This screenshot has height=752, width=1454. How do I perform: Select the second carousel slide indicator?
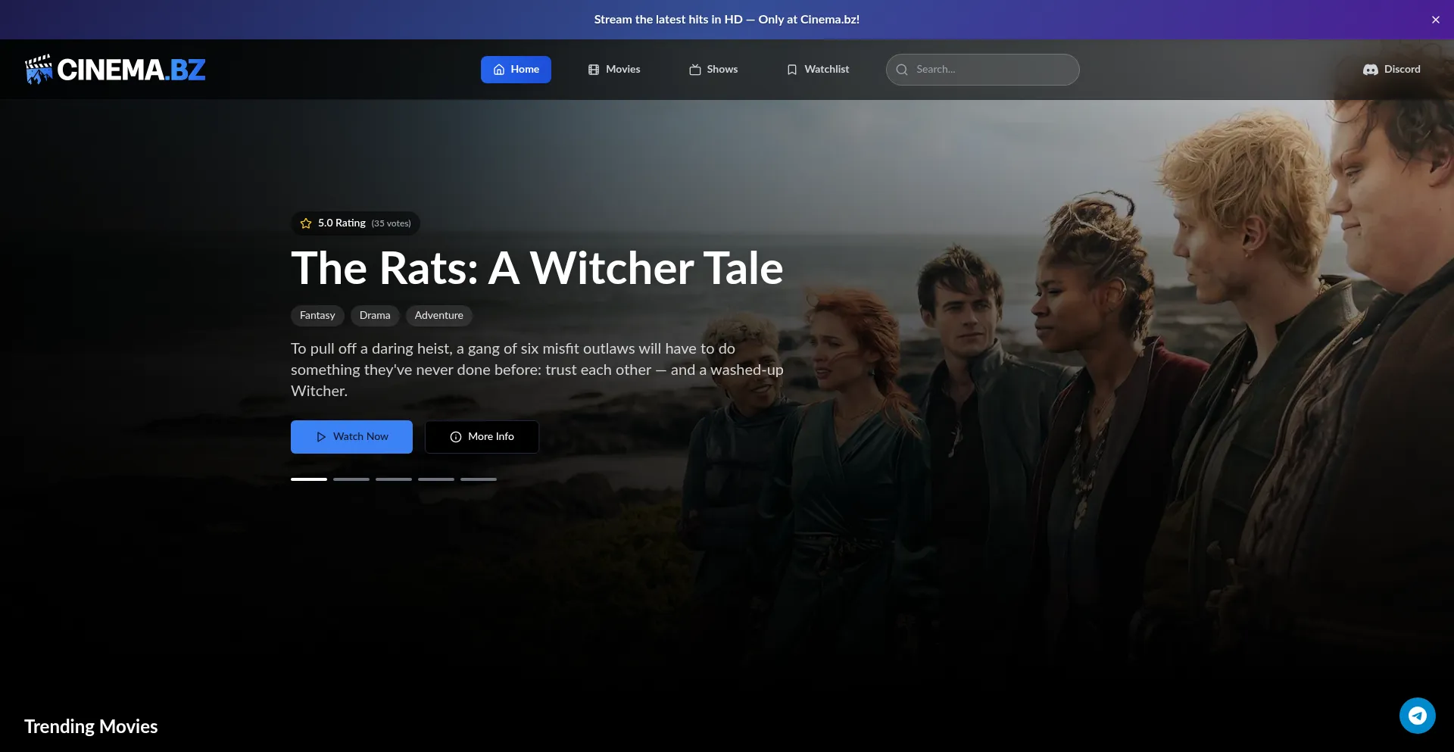click(351, 479)
